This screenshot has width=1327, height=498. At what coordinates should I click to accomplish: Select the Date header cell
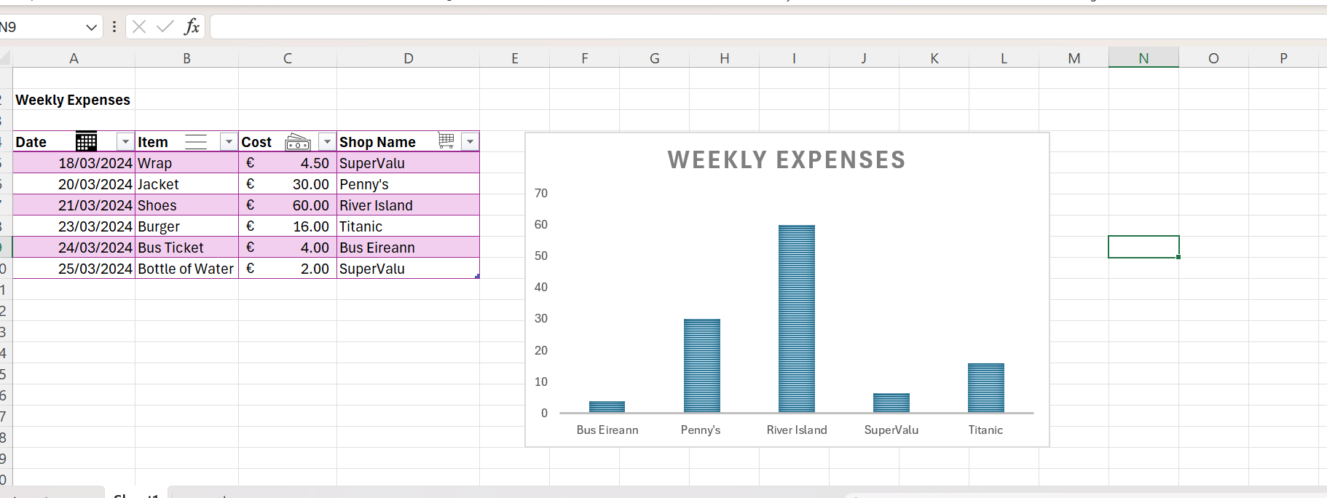[74, 142]
